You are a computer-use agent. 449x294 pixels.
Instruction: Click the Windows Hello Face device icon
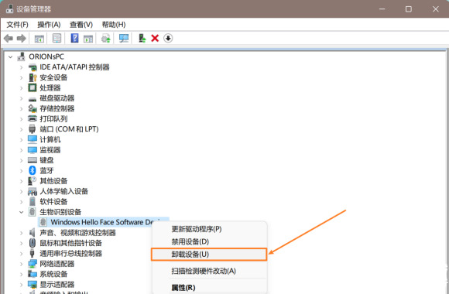pos(43,222)
